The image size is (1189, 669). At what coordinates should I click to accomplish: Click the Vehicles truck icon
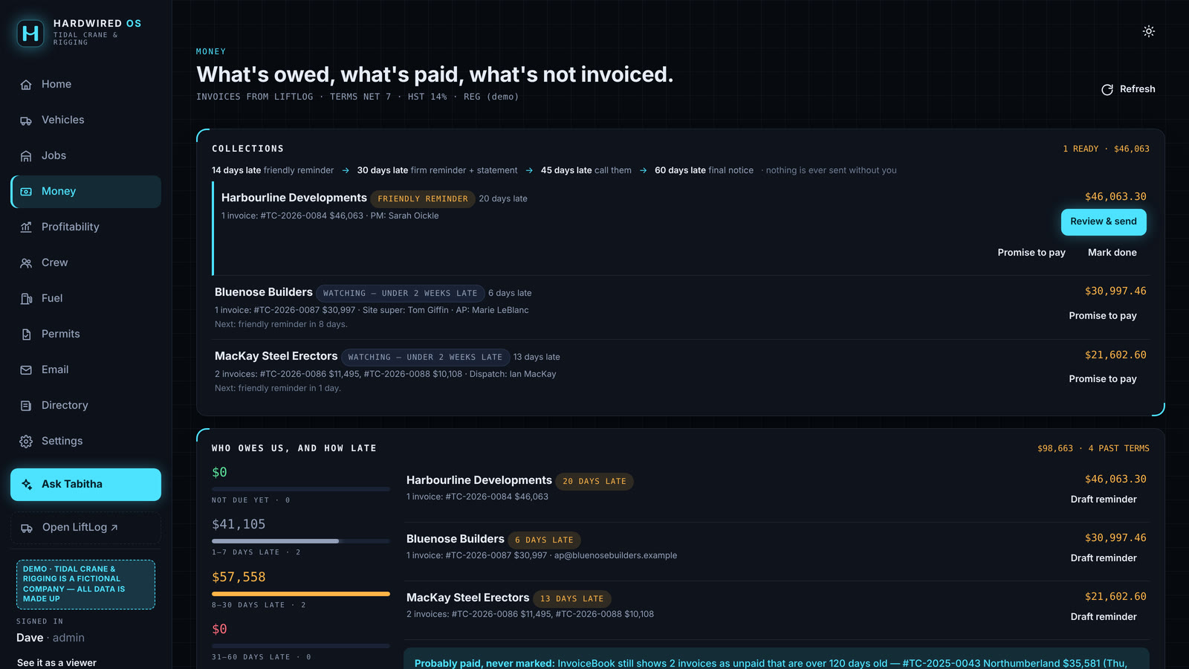26,120
